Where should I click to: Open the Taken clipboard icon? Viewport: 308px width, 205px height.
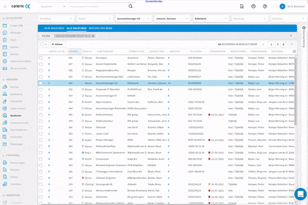pos(5,40)
